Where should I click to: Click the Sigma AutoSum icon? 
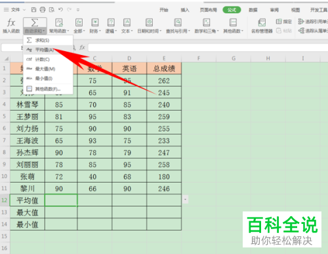35,22
